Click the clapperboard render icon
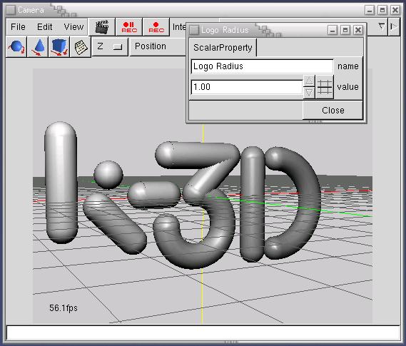Screen dimensions: 406x346 point(101,27)
